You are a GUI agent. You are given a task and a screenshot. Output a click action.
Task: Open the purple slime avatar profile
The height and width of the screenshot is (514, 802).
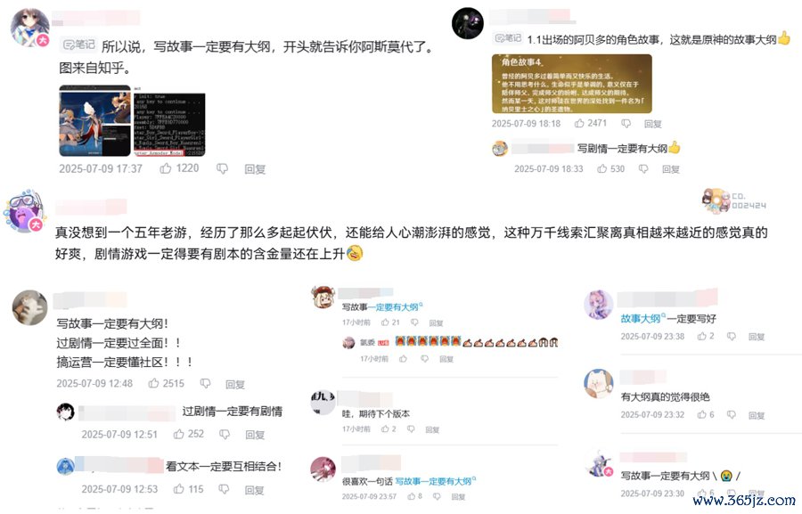pyautogui.click(x=23, y=212)
